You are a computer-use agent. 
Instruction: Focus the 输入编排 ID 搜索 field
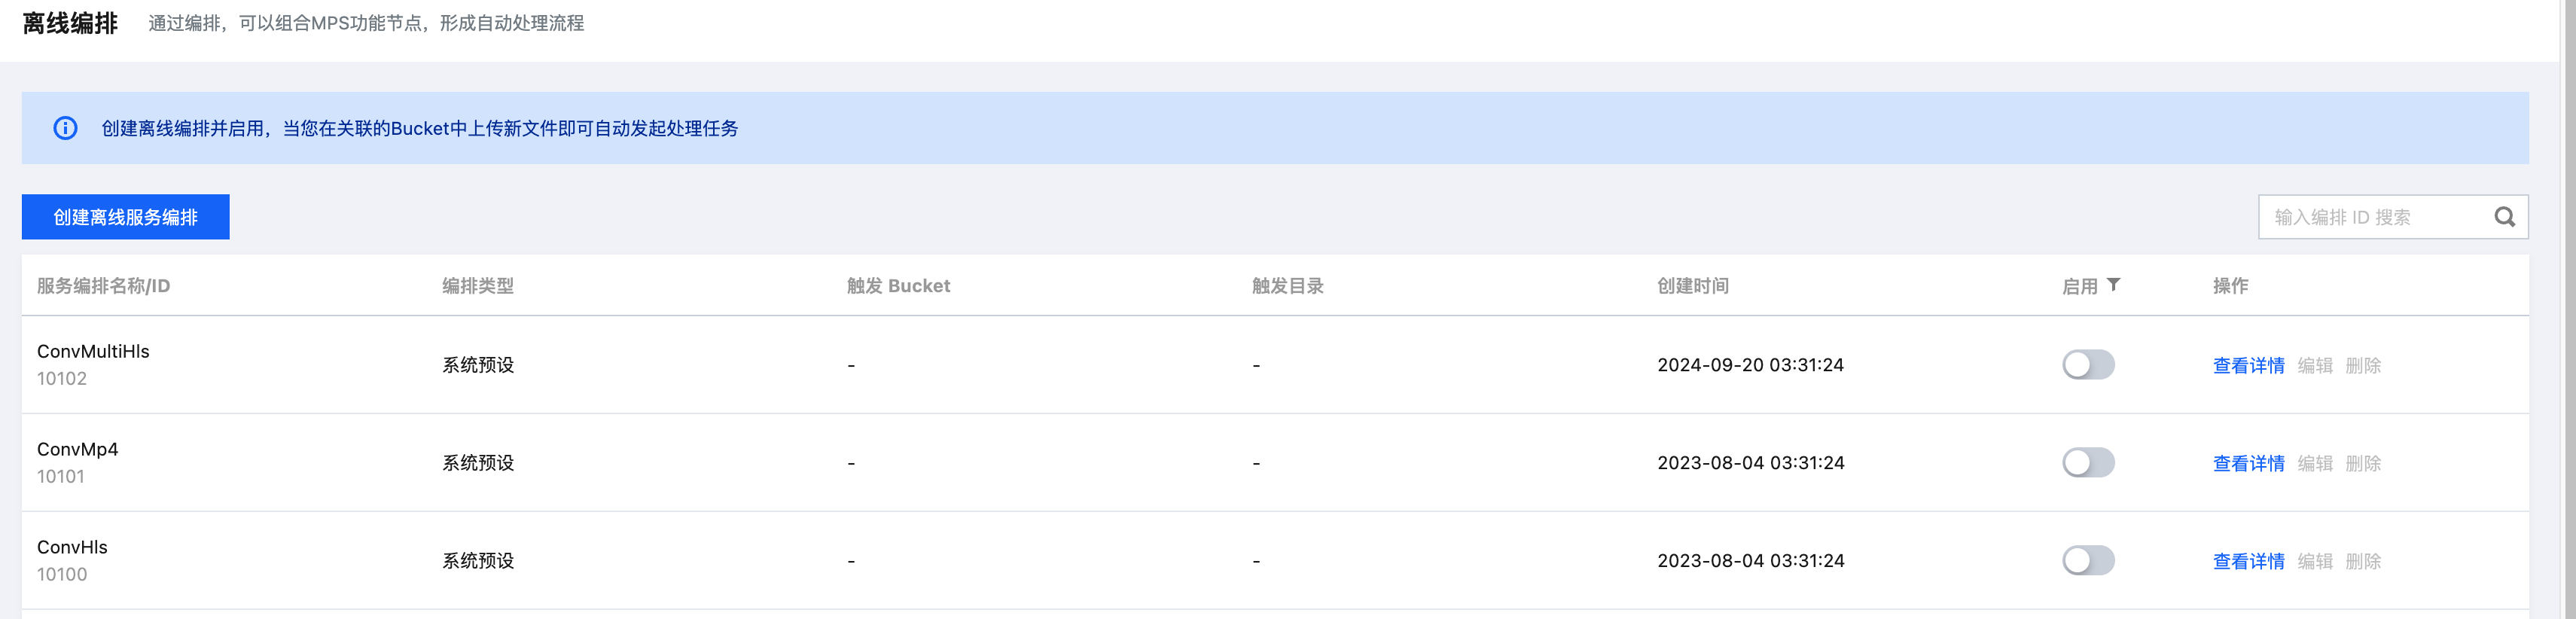tap(2375, 217)
